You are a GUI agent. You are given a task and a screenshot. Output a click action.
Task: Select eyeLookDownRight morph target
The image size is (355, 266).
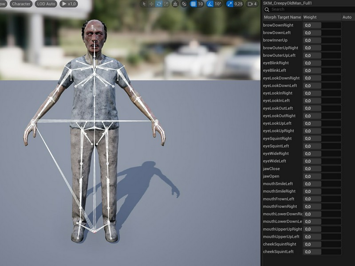[x=281, y=78]
